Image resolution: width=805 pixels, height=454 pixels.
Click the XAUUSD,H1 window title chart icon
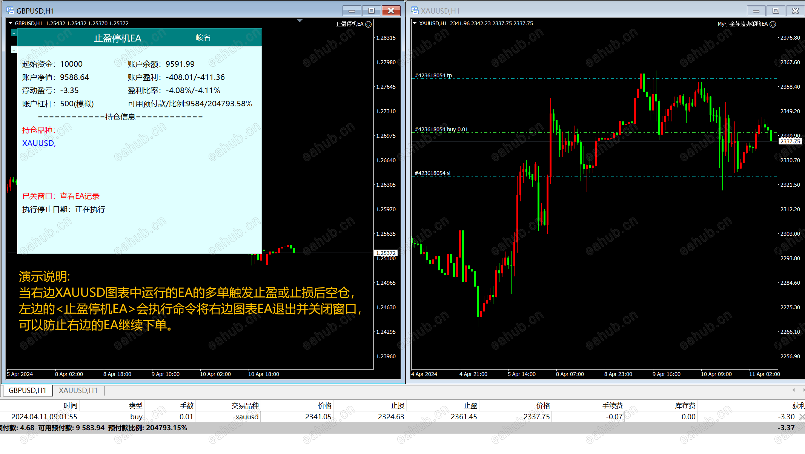[x=415, y=11]
